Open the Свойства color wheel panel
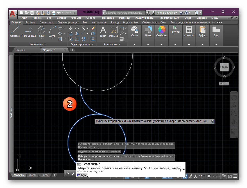The image size is (247, 188). (x=162, y=31)
